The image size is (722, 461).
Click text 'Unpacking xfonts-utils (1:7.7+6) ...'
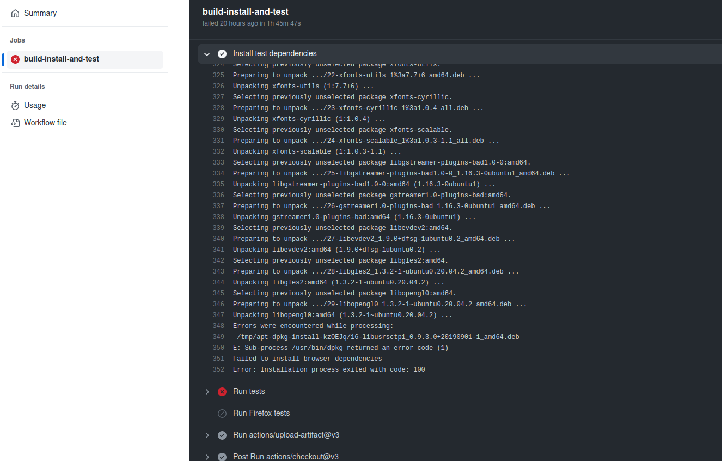tap(303, 86)
